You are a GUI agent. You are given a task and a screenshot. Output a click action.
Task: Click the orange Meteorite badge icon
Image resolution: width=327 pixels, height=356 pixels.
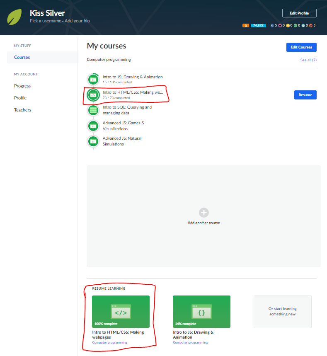point(311,25)
